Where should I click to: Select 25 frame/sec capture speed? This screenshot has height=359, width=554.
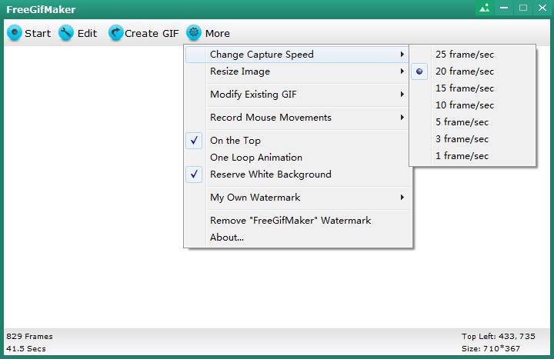click(472, 55)
